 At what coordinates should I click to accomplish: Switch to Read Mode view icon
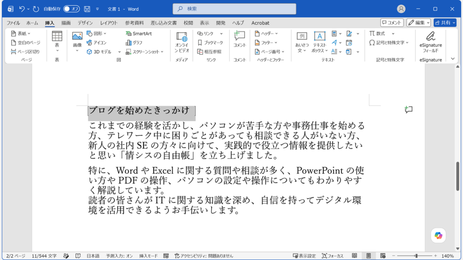click(354, 256)
